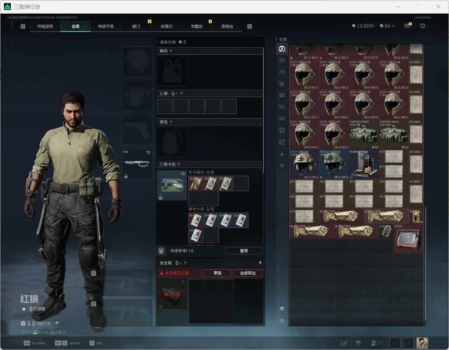This screenshot has width=449, height=350.
Task: Click the stack layers icon in warehouse sidebar
Action: [x=282, y=308]
